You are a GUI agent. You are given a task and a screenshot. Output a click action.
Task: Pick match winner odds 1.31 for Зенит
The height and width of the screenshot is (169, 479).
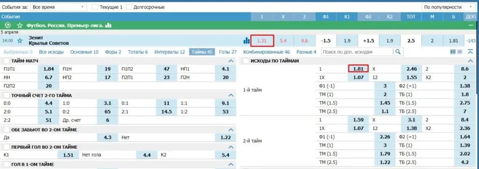[x=262, y=41]
